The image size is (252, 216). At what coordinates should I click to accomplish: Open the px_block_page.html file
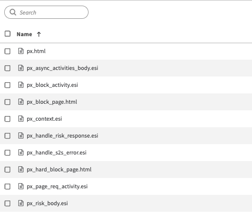(x=52, y=102)
